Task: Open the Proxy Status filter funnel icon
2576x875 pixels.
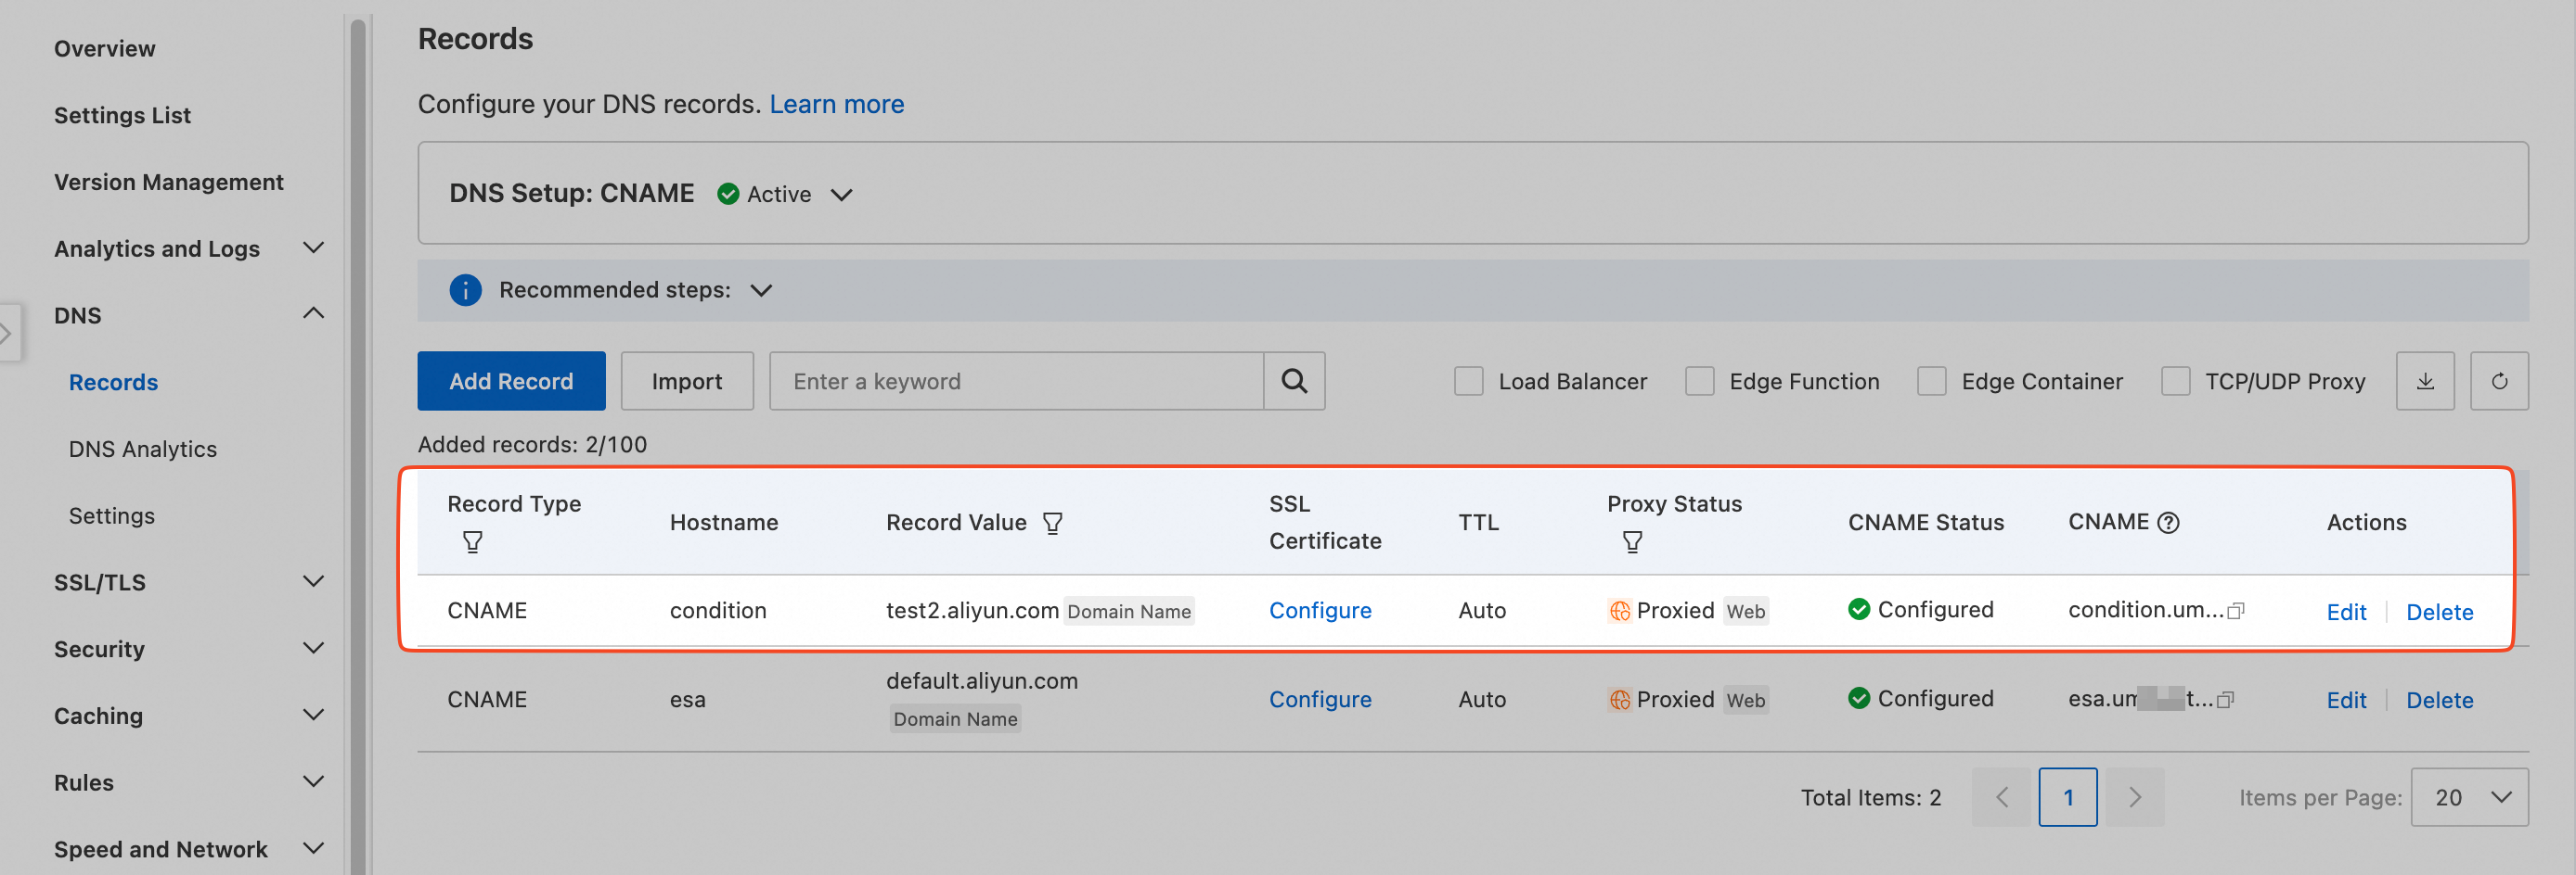Action: pyautogui.click(x=1632, y=542)
